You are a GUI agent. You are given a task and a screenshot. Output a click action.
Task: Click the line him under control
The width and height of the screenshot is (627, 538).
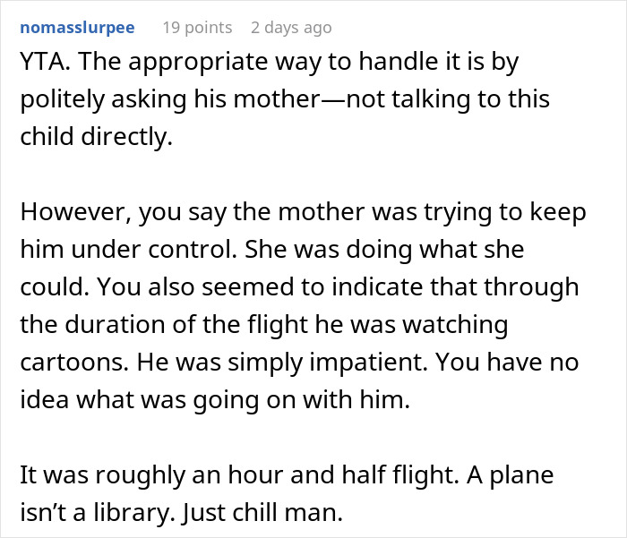[x=125, y=251]
